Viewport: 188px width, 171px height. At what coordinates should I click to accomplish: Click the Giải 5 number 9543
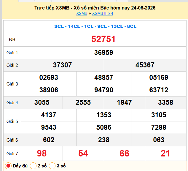[49, 127]
